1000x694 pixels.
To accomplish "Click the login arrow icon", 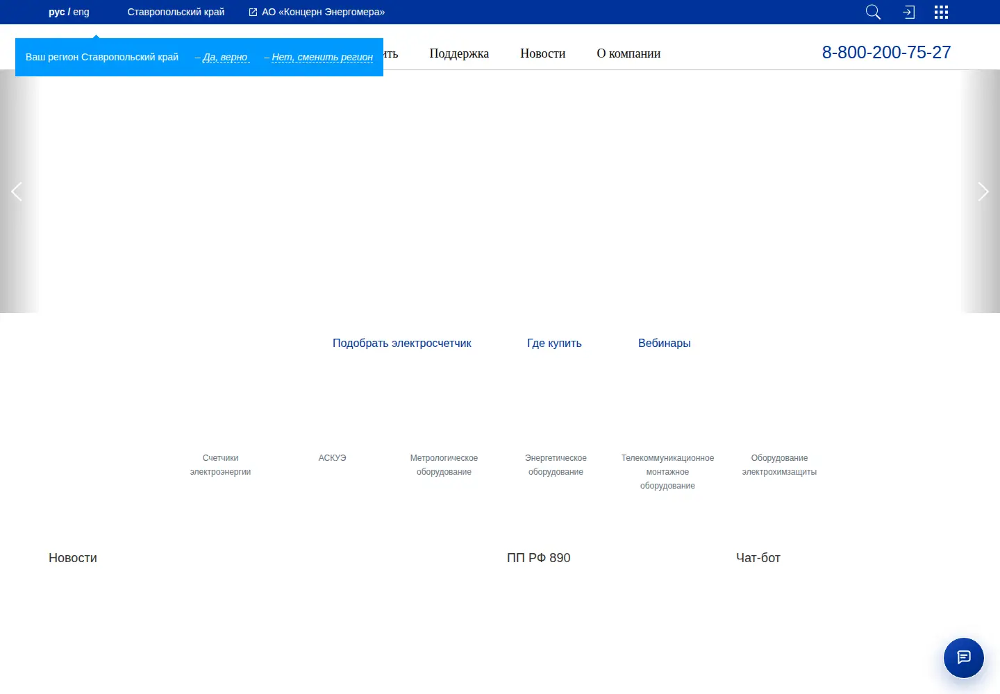I will [908, 12].
